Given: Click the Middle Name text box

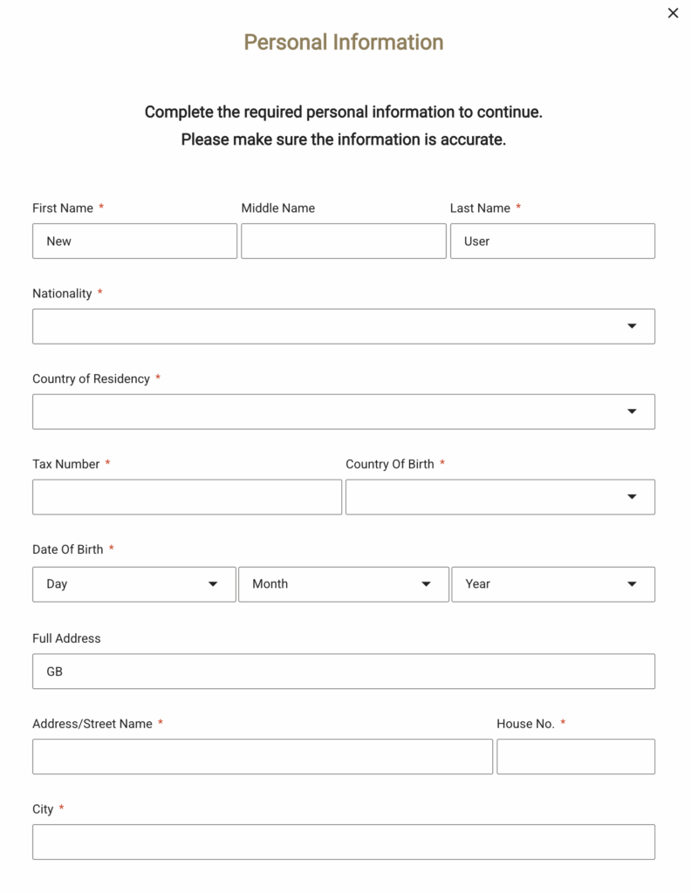Looking at the screenshot, I should pos(343,242).
